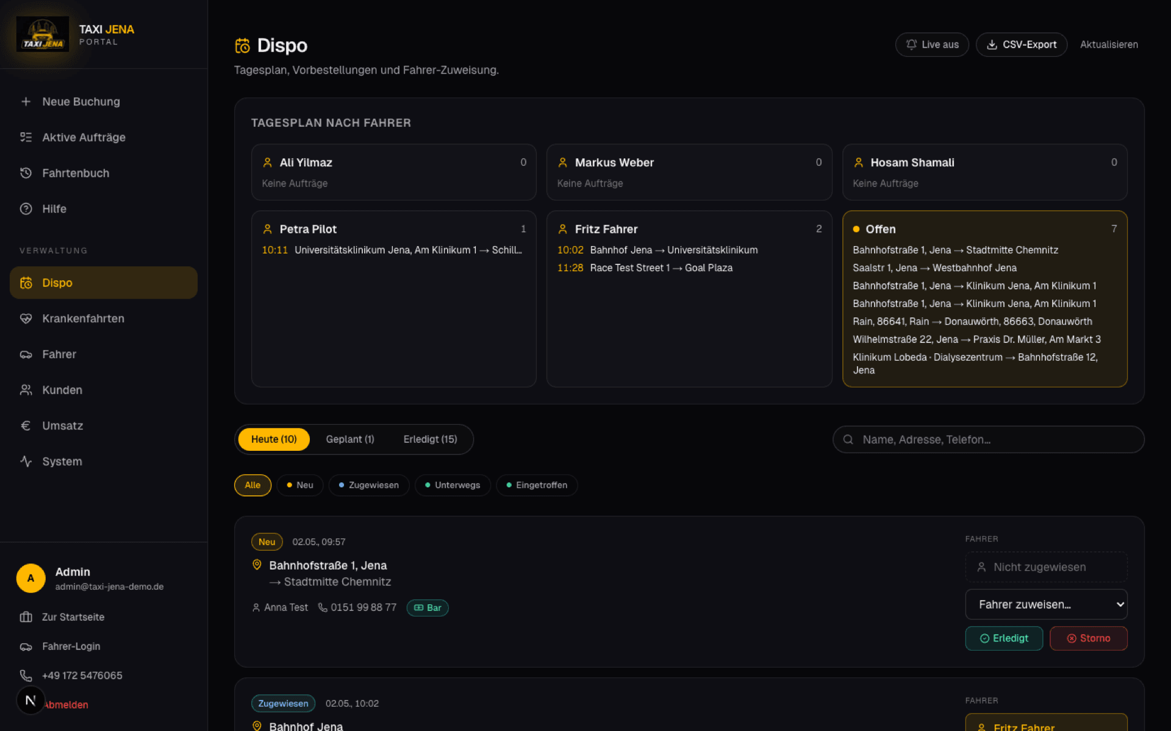Click the location pin beside Bahnhofstraße 1, Jena
Screen dimensions: 1171x731
pos(257,565)
